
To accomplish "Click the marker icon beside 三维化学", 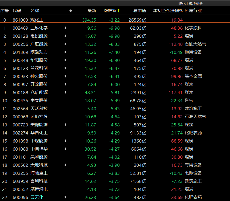I will pos(65,28).
